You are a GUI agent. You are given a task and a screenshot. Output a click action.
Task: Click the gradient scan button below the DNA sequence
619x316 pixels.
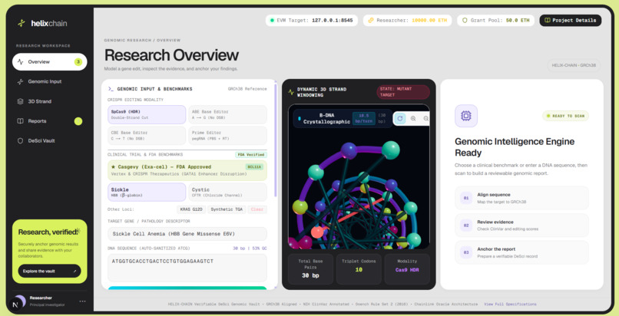click(x=187, y=288)
